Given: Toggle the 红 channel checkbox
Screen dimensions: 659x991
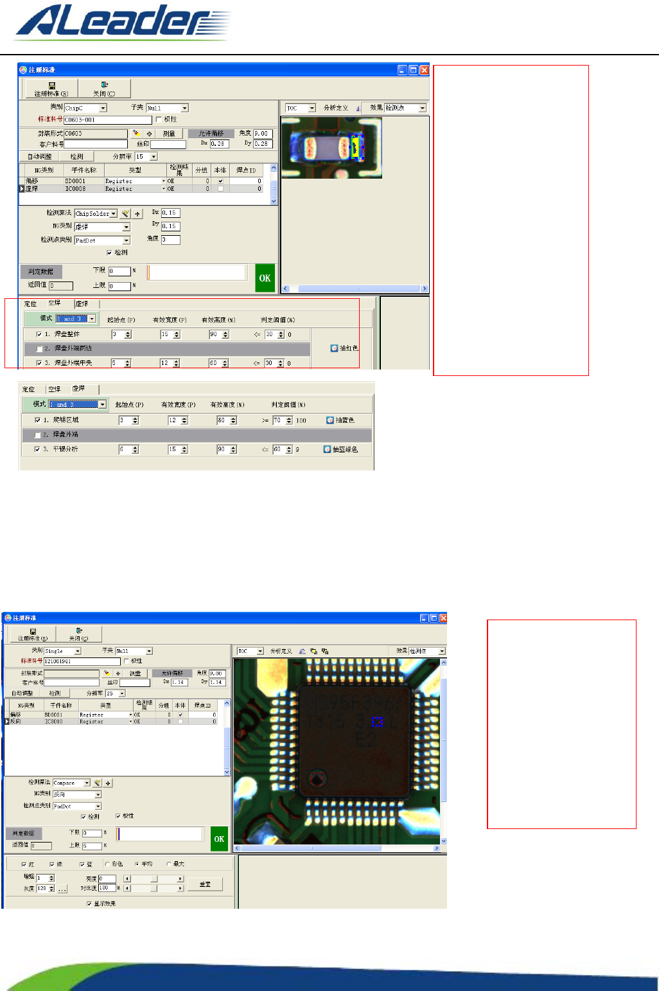Looking at the screenshot, I should (24, 864).
